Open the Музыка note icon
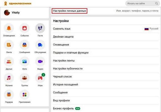This screenshot has height=112, width=161. pyautogui.click(x=9, y=78)
